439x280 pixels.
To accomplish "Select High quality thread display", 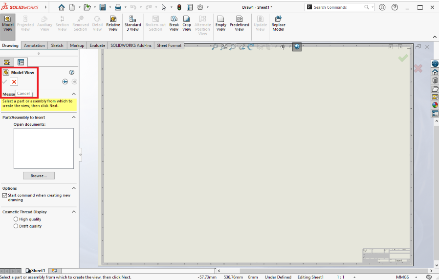I will 16,219.
